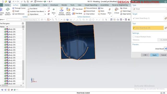This screenshot has width=167, height=94.
Task: Maximize the Part Navigator panel
Action: coord(23,23)
